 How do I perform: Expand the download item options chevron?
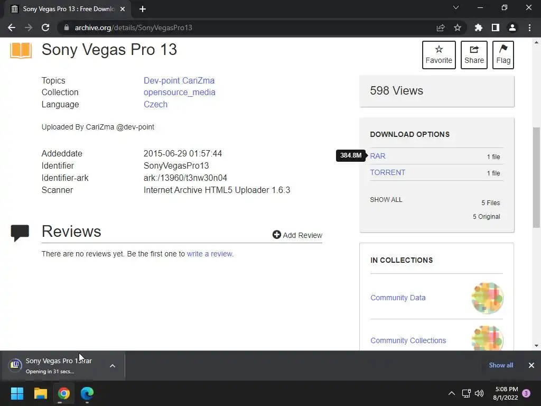[113, 366]
